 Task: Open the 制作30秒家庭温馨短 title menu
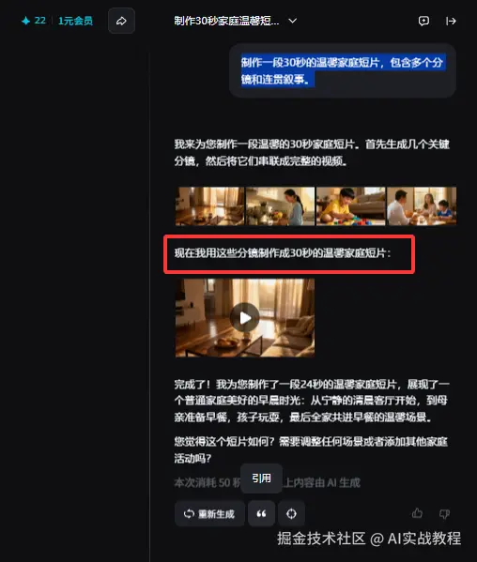(x=226, y=21)
